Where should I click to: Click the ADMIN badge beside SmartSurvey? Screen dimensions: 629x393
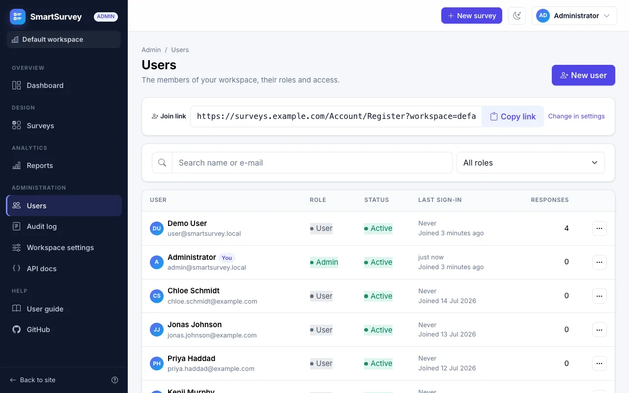pos(106,17)
